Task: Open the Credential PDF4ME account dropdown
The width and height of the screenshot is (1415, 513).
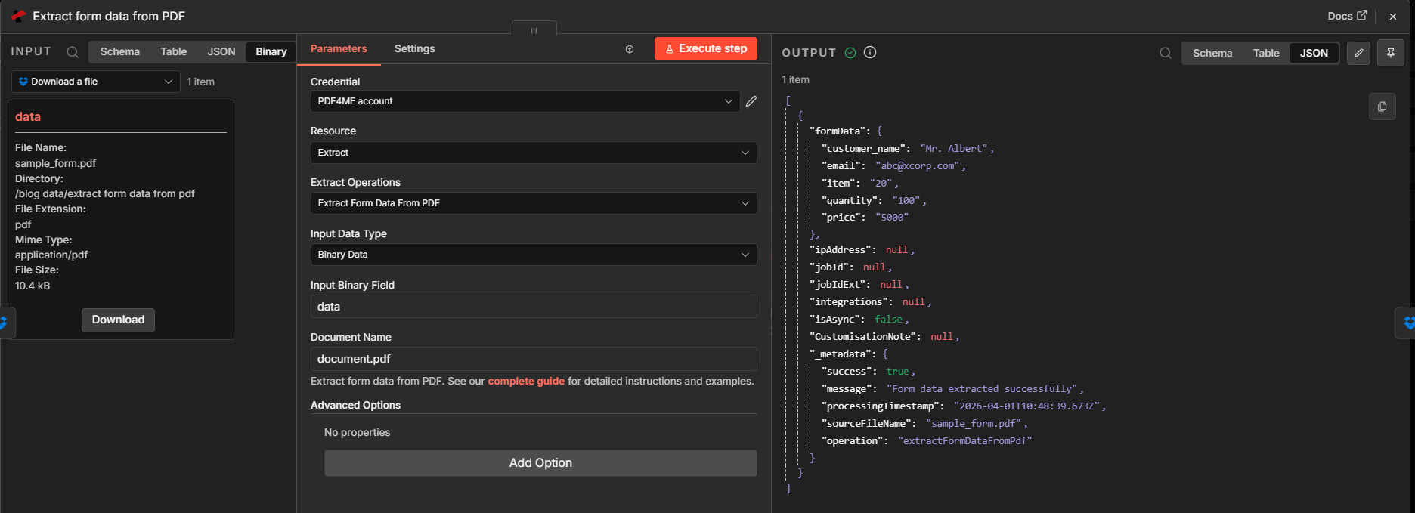Action: pyautogui.click(x=525, y=101)
